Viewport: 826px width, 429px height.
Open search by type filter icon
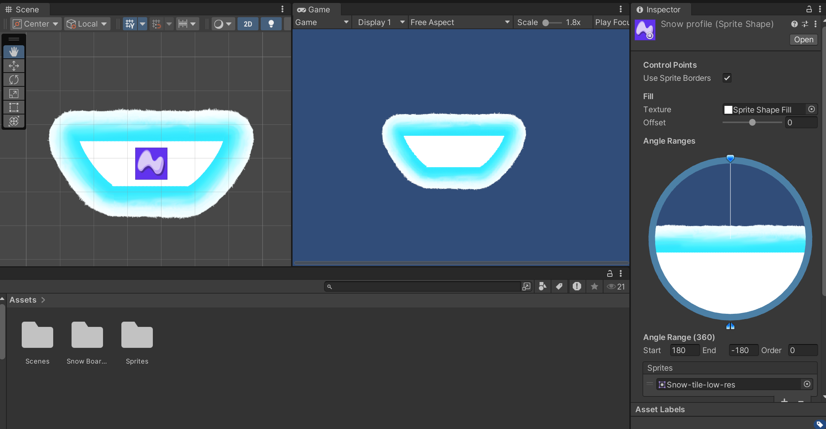(x=542, y=286)
